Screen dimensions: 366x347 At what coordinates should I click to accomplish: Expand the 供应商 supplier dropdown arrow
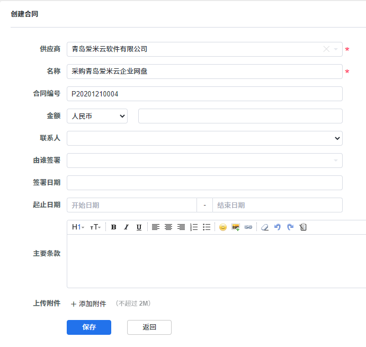[x=336, y=49]
